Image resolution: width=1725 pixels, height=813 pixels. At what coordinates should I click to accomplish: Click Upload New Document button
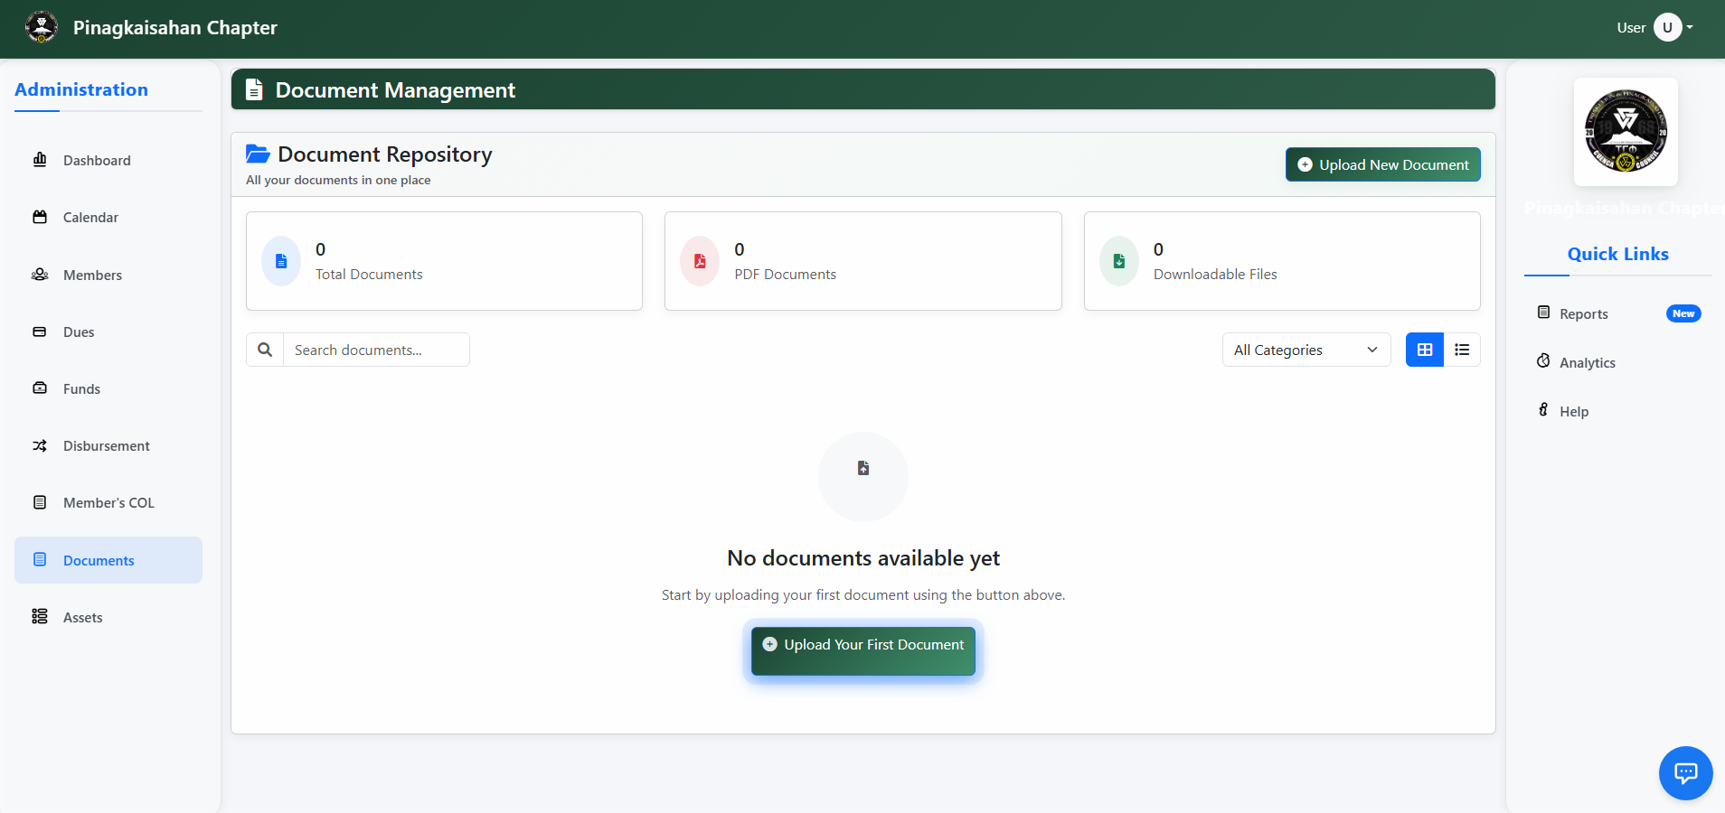click(1382, 164)
